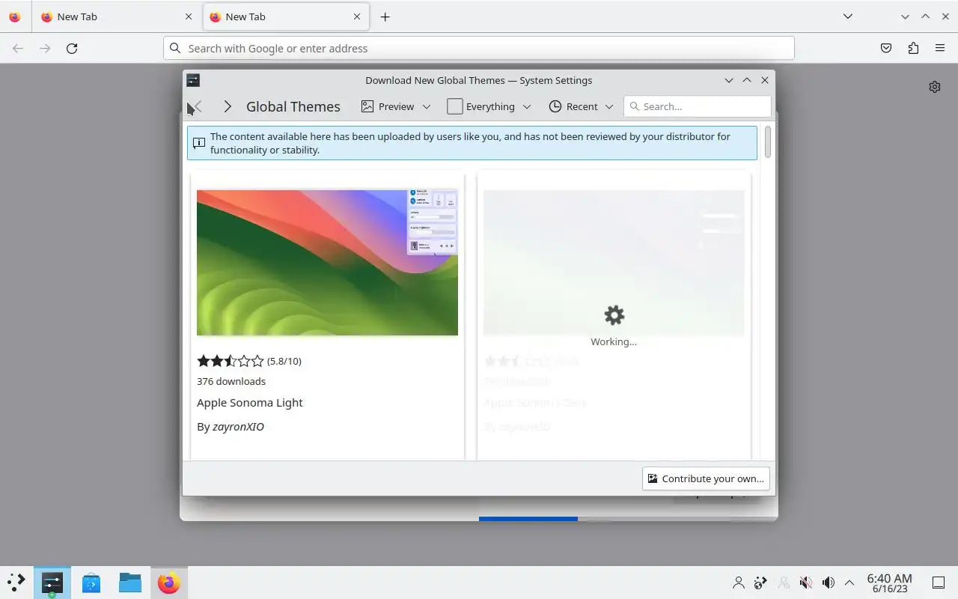
Task: Maximize the Download New Global Themes dialog
Action: [x=746, y=80]
